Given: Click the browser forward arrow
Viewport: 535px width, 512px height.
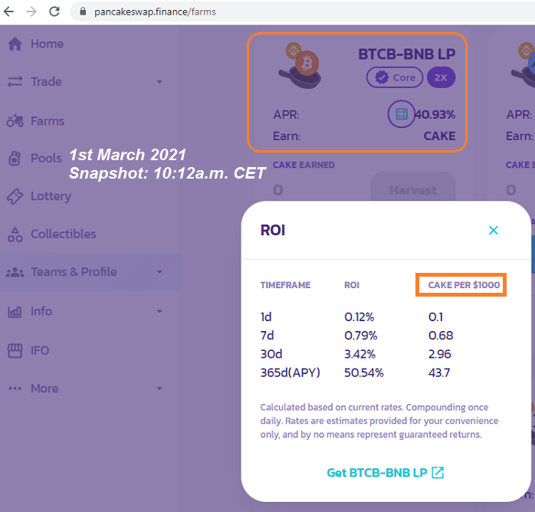Looking at the screenshot, I should (31, 12).
